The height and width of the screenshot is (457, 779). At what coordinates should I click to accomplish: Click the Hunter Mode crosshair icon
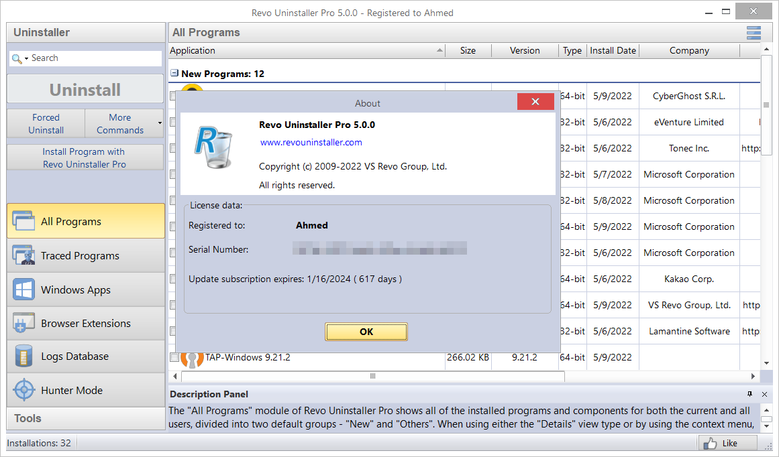point(24,390)
